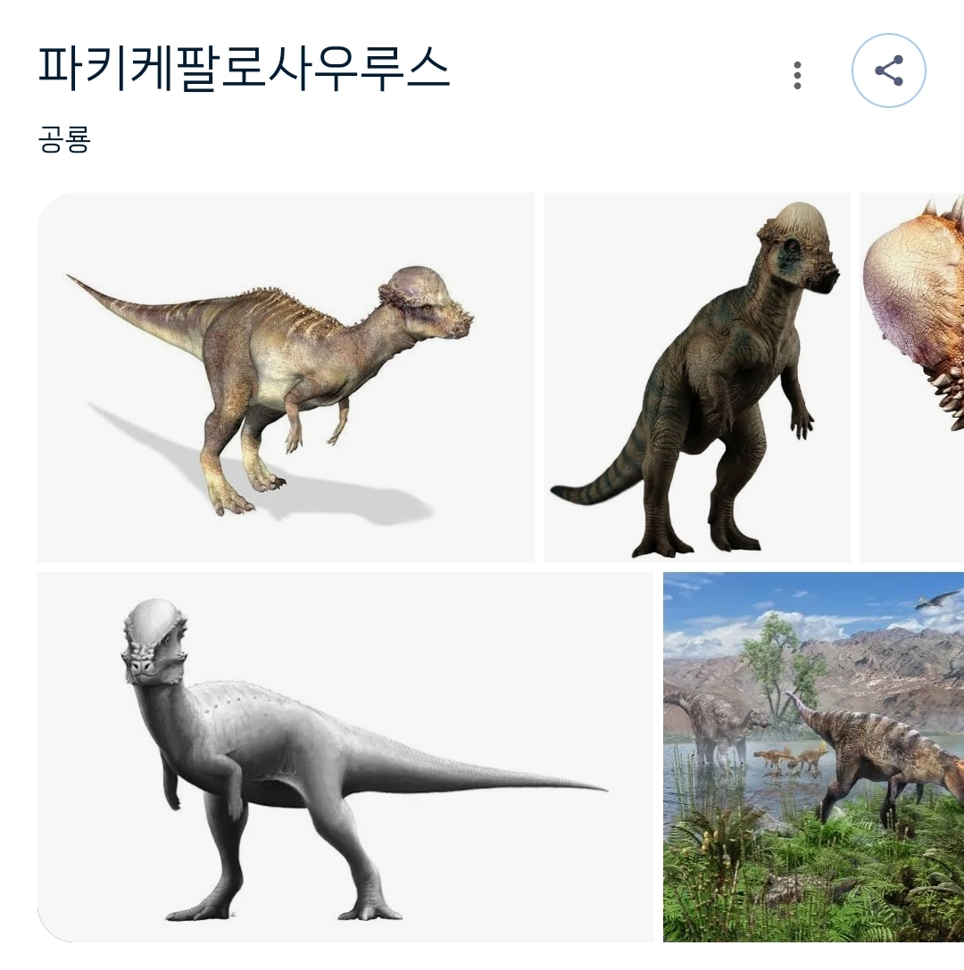964x970 pixels.
Task: Open the lakeside prehistoric landscape image
Action: click(814, 758)
